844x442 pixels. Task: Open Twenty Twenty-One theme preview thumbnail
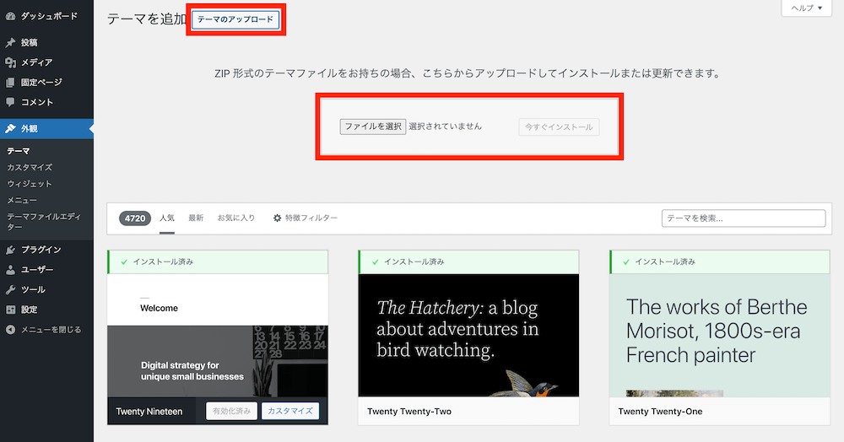tap(720, 336)
